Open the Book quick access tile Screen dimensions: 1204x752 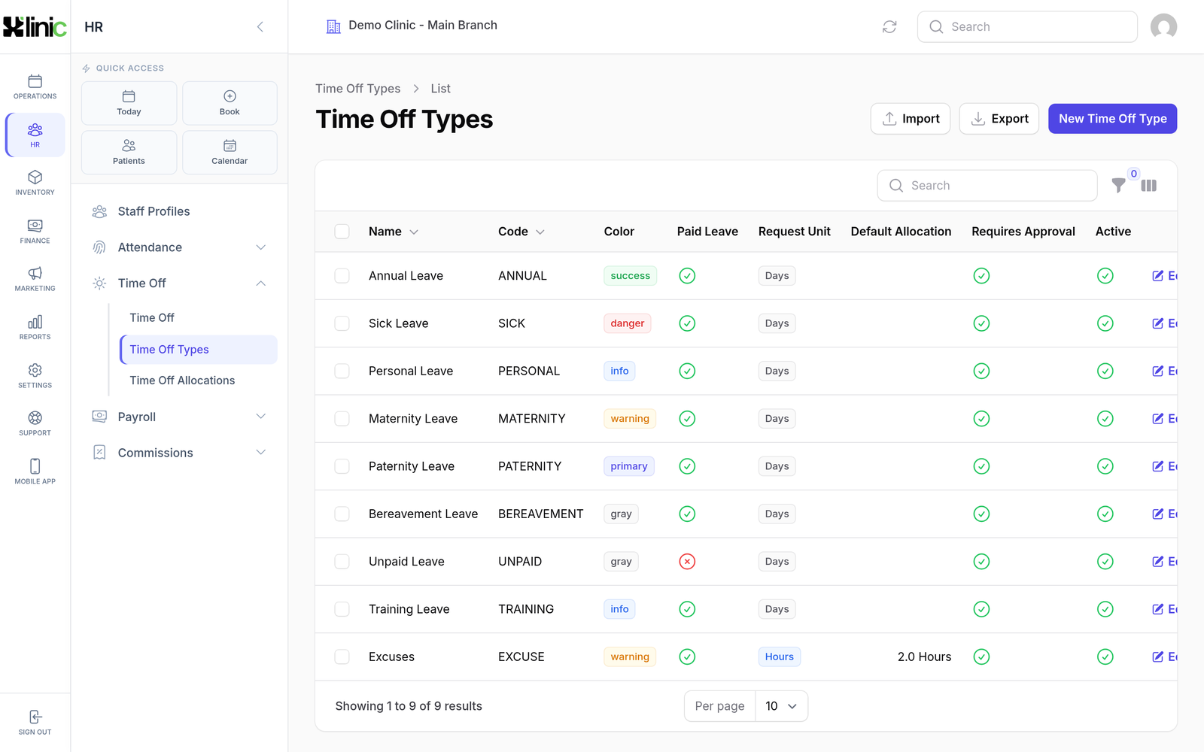pyautogui.click(x=230, y=103)
